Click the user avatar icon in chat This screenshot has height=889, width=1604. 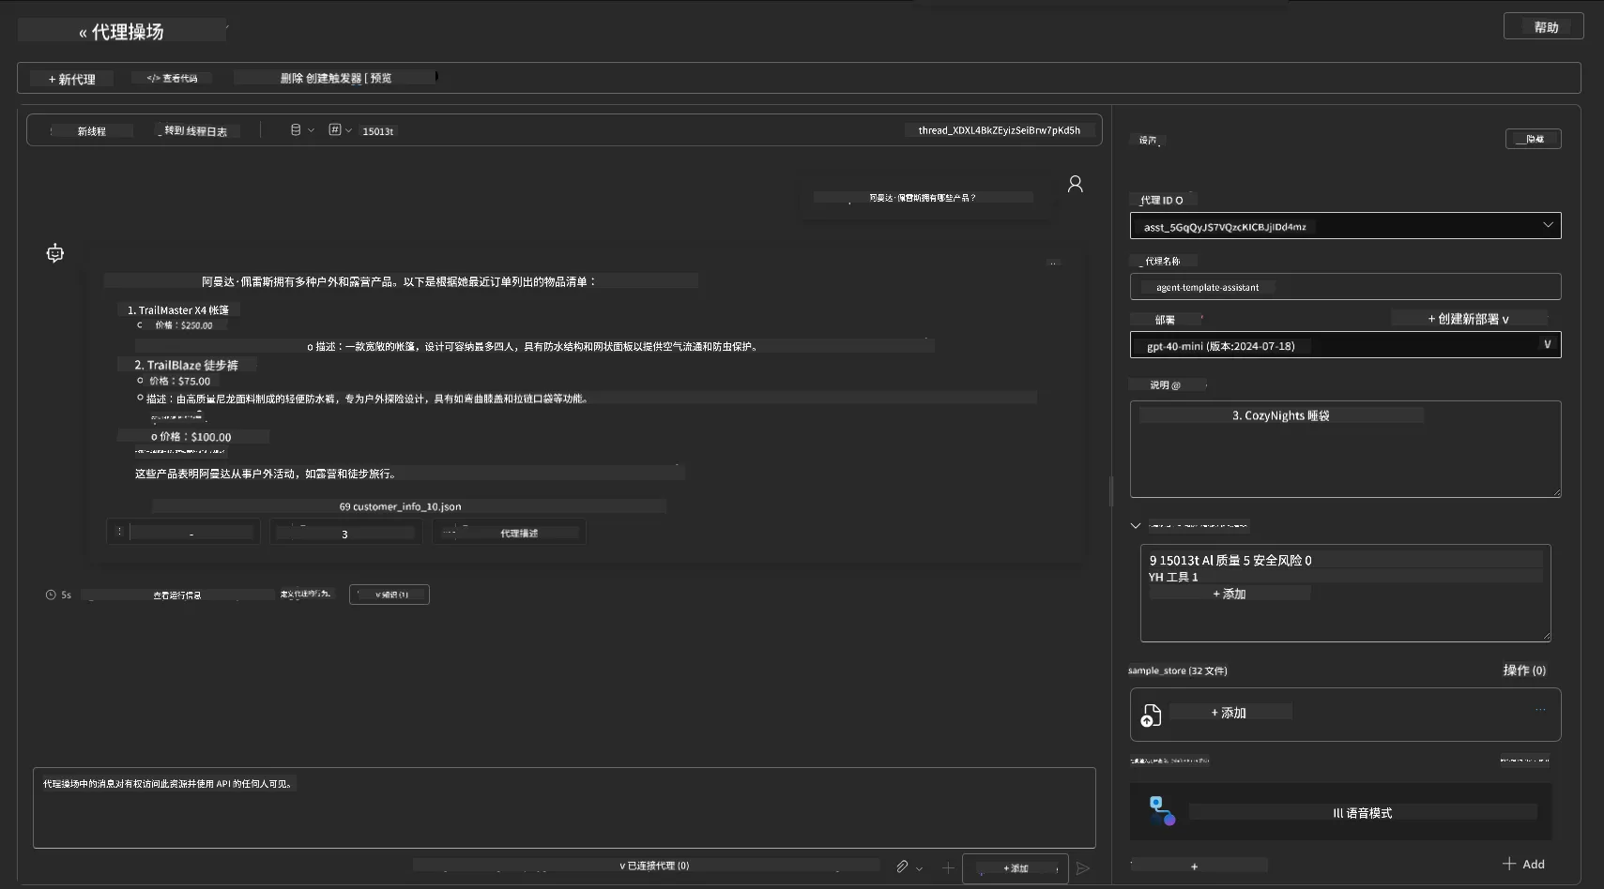click(1076, 185)
